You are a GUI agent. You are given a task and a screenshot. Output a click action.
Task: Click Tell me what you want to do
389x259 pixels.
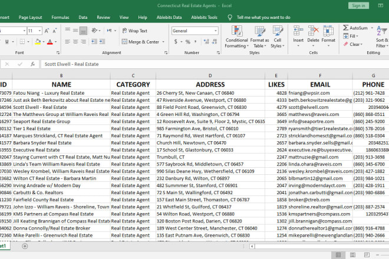[x=263, y=17]
